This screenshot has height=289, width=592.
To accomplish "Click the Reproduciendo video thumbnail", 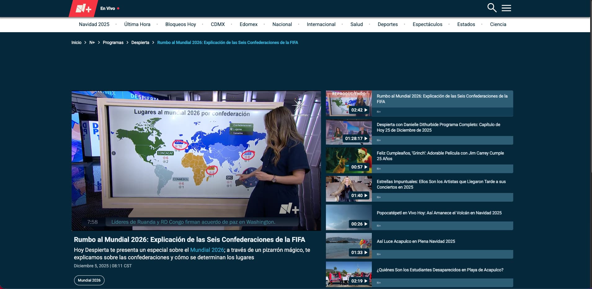I will pyautogui.click(x=349, y=103).
